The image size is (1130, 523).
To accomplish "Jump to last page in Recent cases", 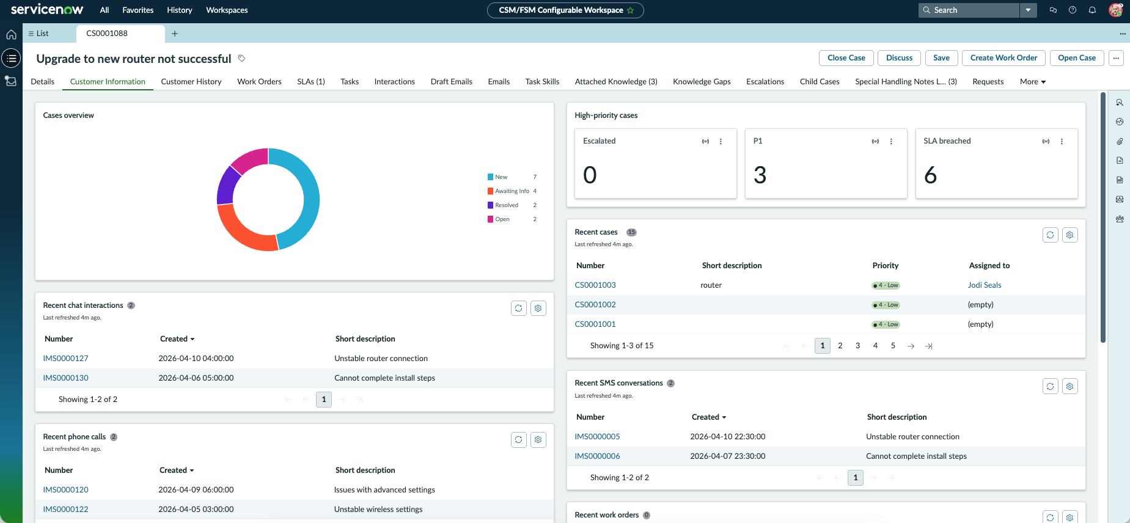I will tap(928, 346).
